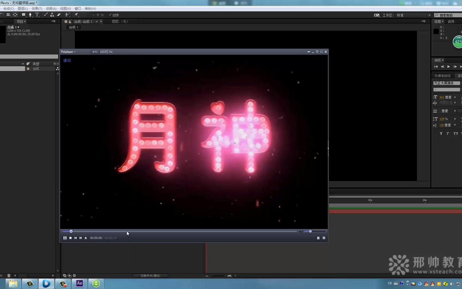Switch to the 效果和预设 panel tab
Viewport: 462px width, 289px height.
(443, 75)
